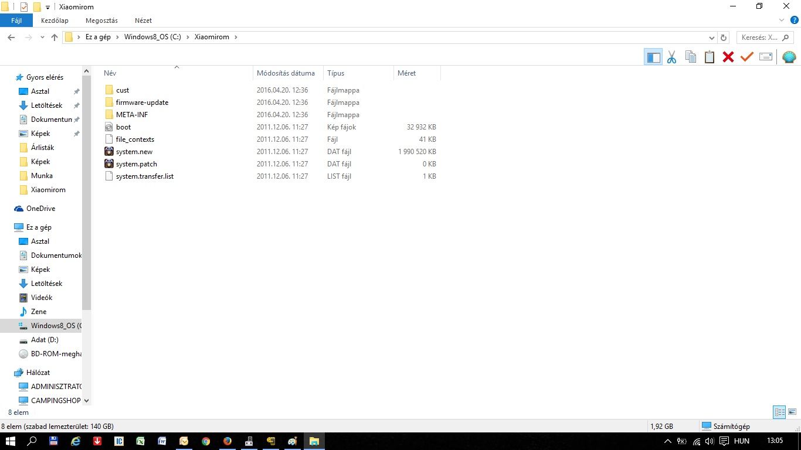Copy selection using the two-pages icon
The width and height of the screenshot is (801, 450).
[x=691, y=57]
